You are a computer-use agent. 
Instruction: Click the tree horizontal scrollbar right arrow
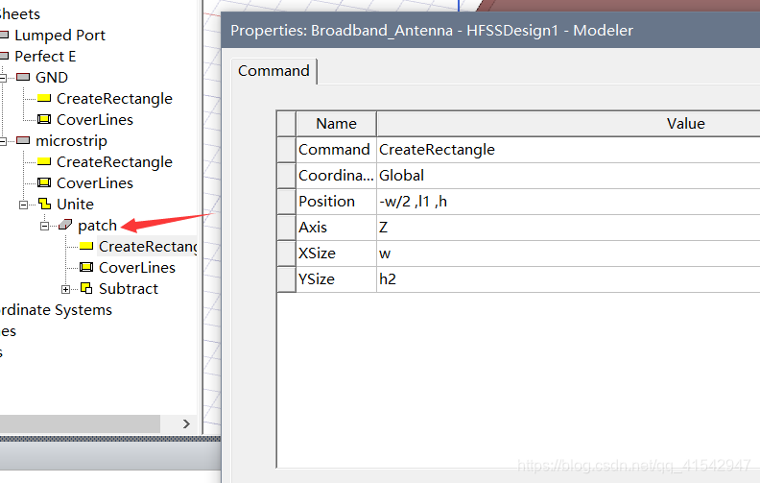186,423
